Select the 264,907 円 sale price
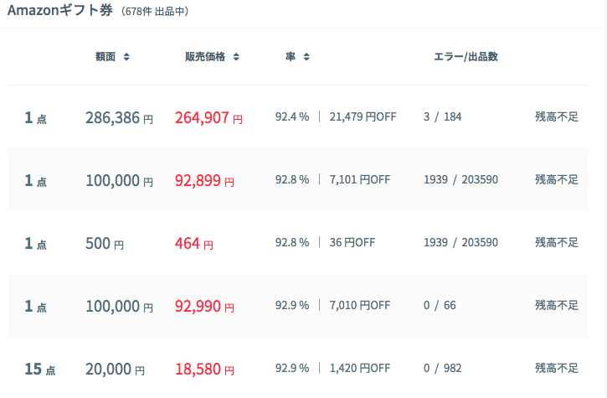The height and width of the screenshot is (398, 607). click(x=208, y=118)
